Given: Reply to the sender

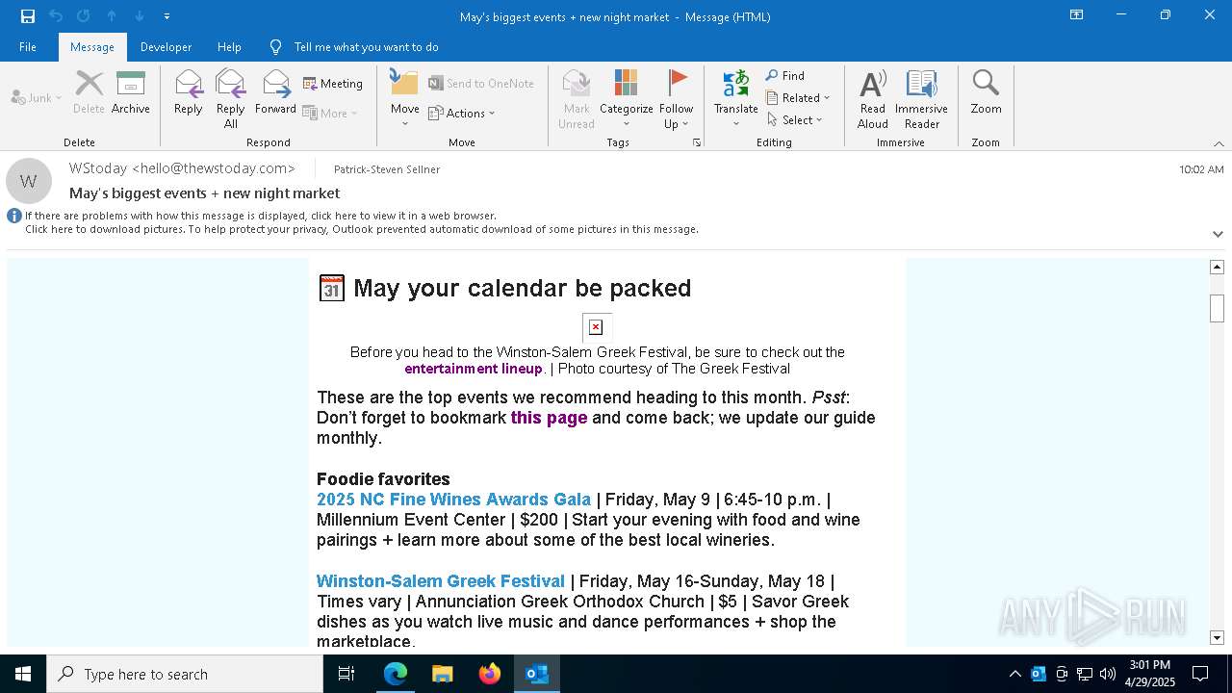Looking at the screenshot, I should pos(189,92).
